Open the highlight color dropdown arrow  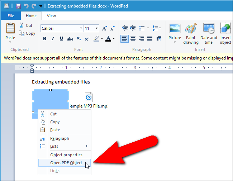(x=102, y=39)
